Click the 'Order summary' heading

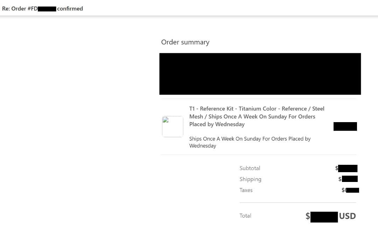click(x=185, y=42)
